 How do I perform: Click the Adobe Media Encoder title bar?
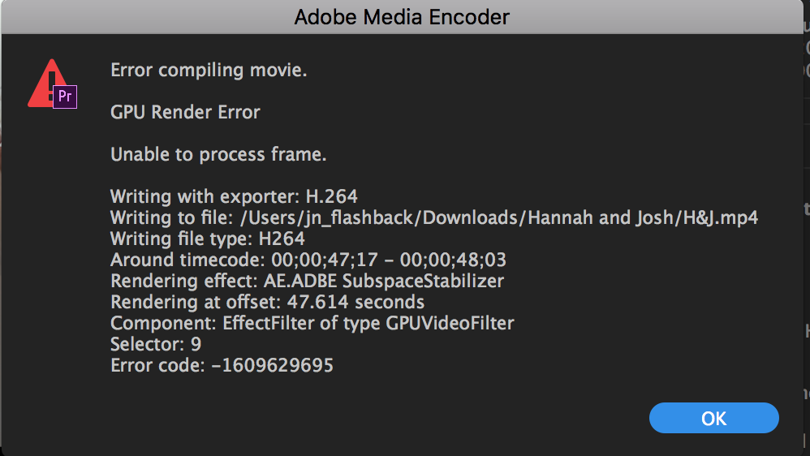pyautogui.click(x=402, y=17)
